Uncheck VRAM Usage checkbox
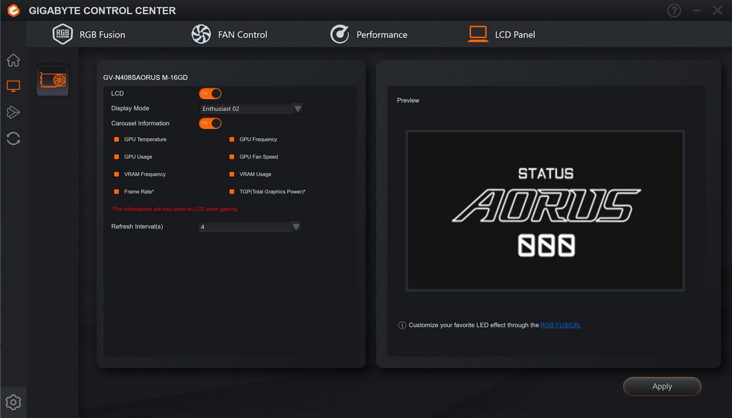Viewport: 732px width, 418px height. (x=232, y=174)
